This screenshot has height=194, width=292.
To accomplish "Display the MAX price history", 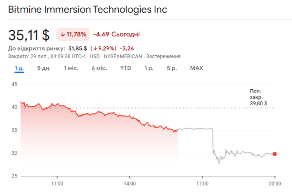I will tap(197, 68).
